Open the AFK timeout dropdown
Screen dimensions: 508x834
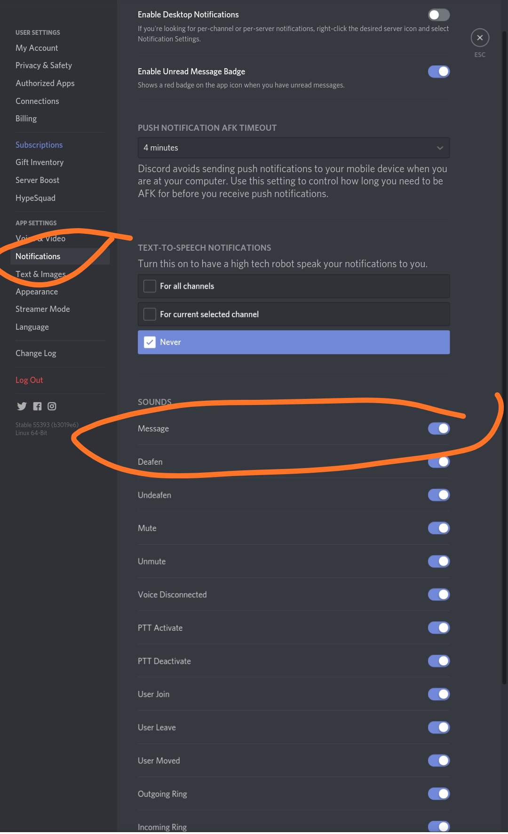coord(293,148)
